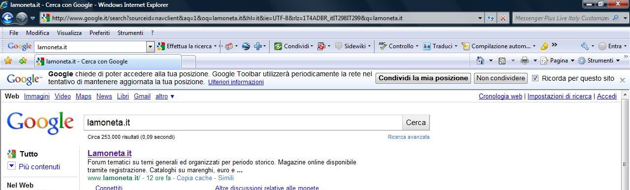Screen dimensions: 630x190
Task: Click the popup blocker icon in toolbar
Action: (321, 46)
